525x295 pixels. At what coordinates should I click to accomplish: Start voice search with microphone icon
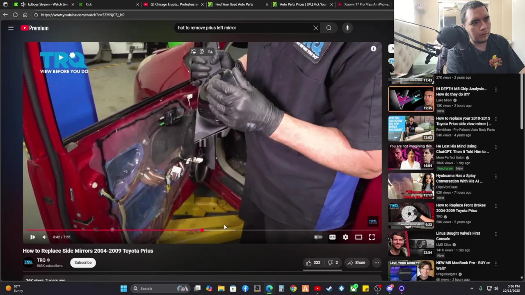click(x=347, y=28)
